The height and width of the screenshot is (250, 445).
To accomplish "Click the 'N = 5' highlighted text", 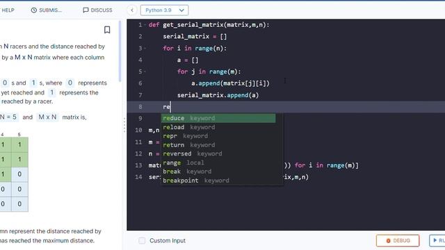I will (x=8, y=117).
